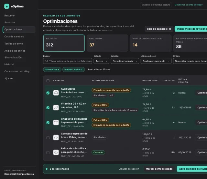The image size is (207, 179).
Task: Click SKU text EBAY_DE · JK-WIN-NV
Action: [x=72, y=126]
